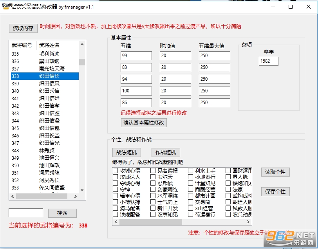Select general 352 河尻秀长

pos(45,180)
